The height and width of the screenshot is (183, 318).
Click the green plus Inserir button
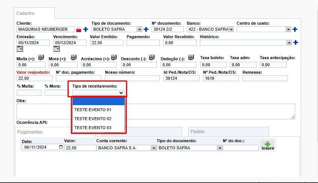click(x=268, y=146)
